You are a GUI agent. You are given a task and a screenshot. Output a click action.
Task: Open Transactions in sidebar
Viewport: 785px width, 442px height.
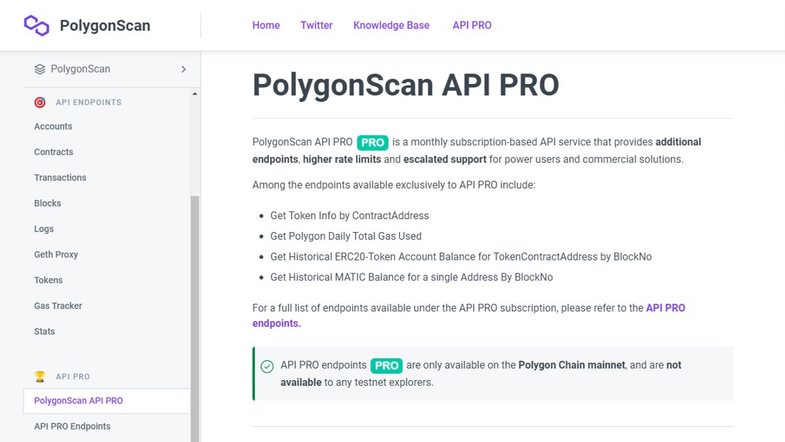pos(60,178)
